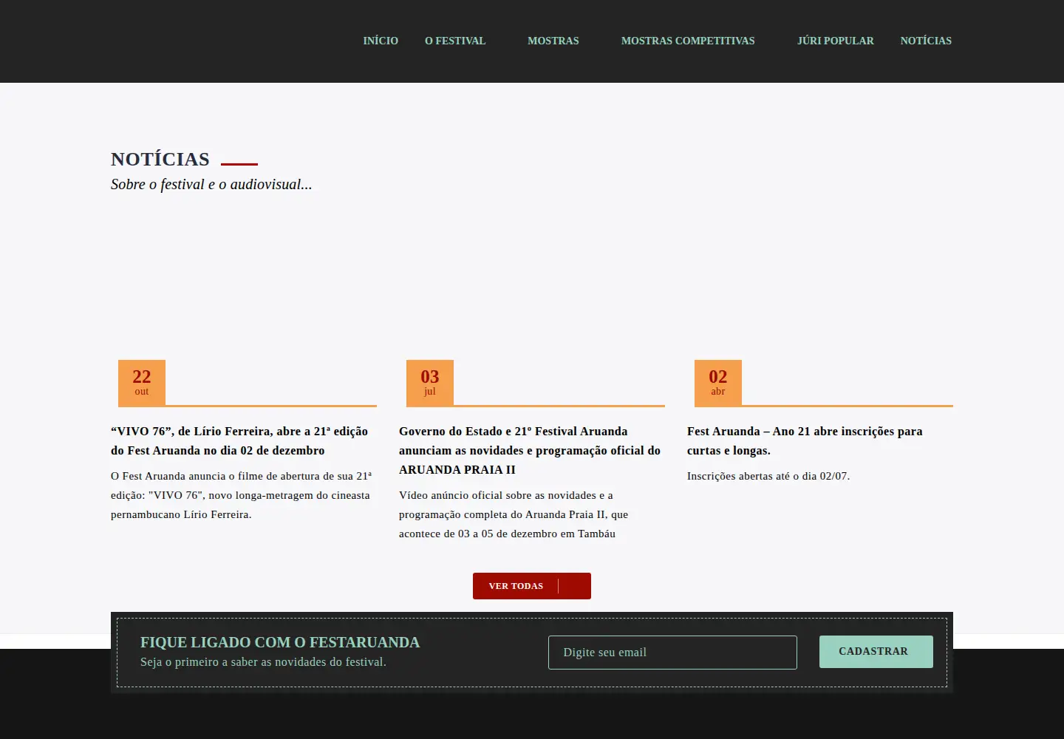Image resolution: width=1064 pixels, height=739 pixels.
Task: Open the MOSTRAS COMPETITIVAS menu
Action: (x=688, y=41)
